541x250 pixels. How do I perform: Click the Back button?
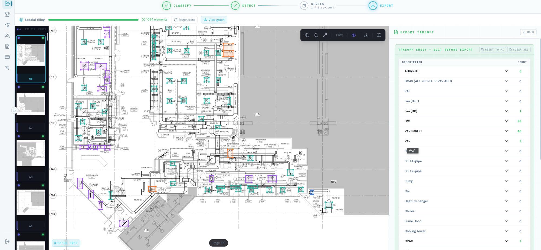coord(528,32)
